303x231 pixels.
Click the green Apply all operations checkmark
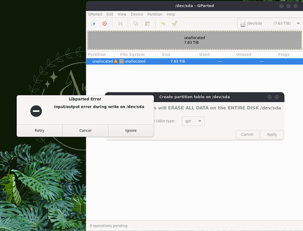pos(175,24)
